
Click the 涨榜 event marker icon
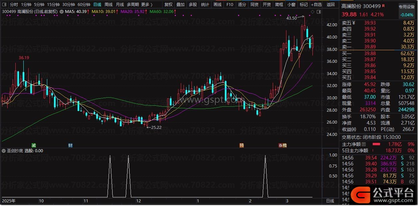coord(282,146)
